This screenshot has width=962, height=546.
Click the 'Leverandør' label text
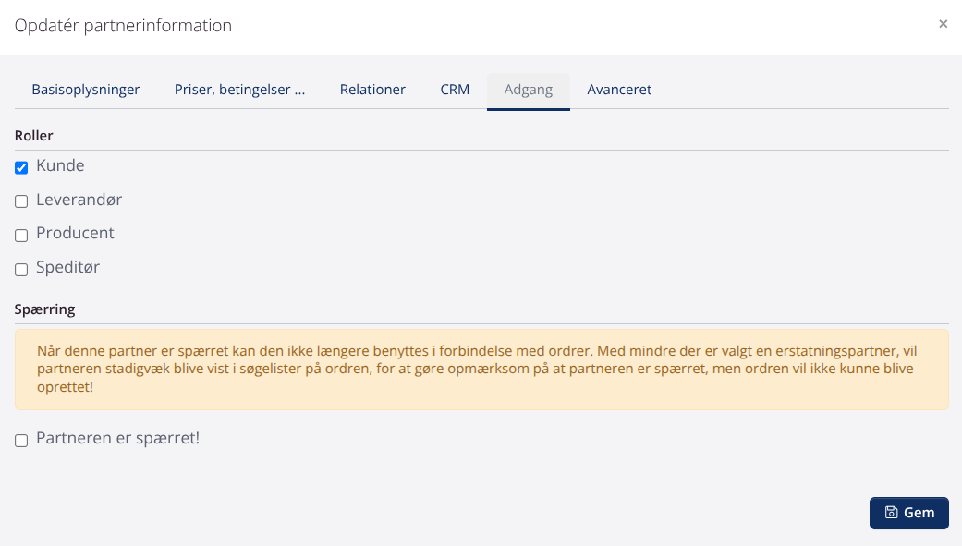tap(79, 200)
